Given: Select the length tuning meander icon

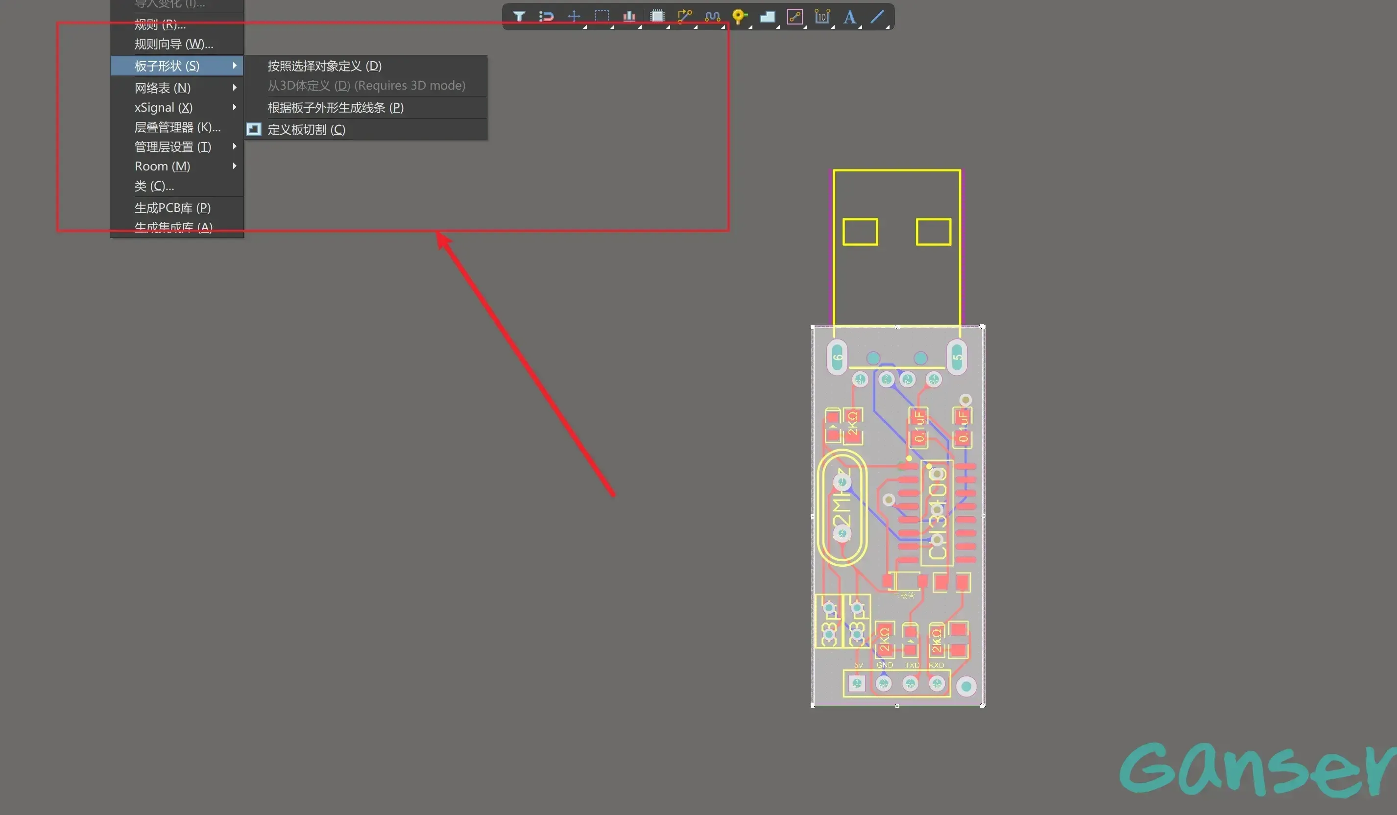Looking at the screenshot, I should tap(712, 16).
